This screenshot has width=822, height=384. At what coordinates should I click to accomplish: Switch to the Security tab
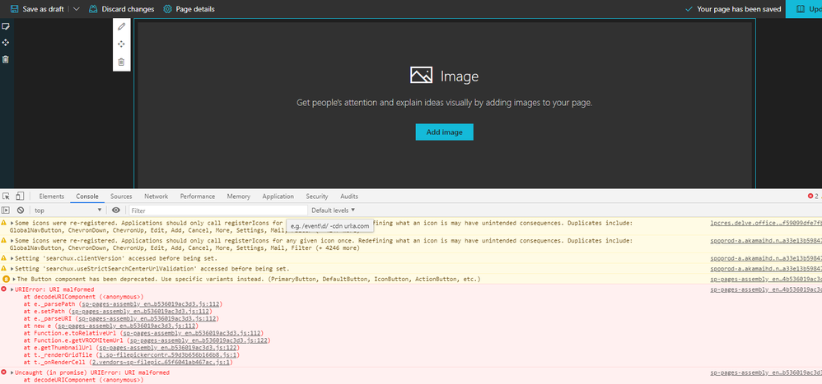pos(317,197)
